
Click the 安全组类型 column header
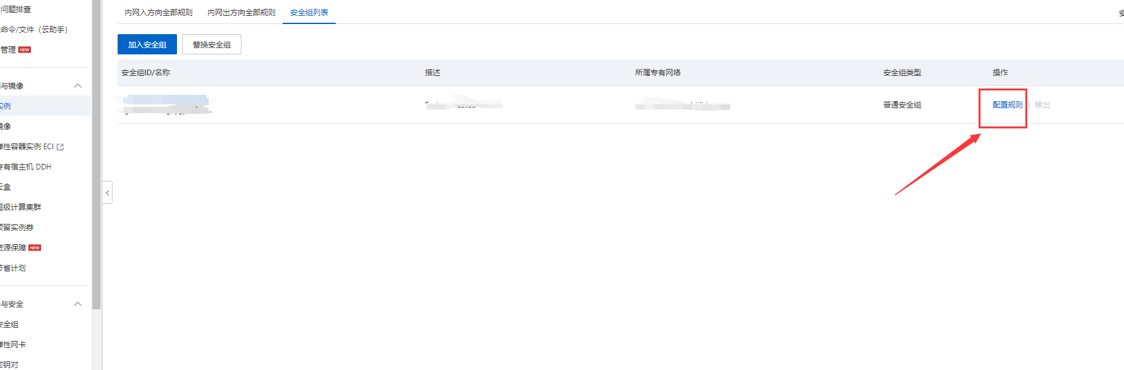click(902, 73)
